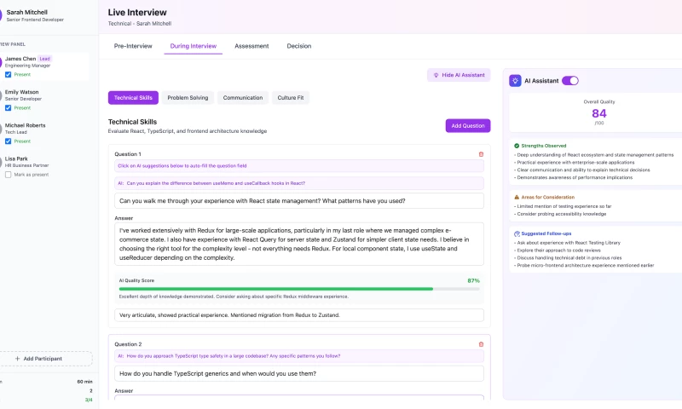Viewport: 682px width, 409px height.
Task: Mark Lisa Park as present
Action: click(x=9, y=175)
